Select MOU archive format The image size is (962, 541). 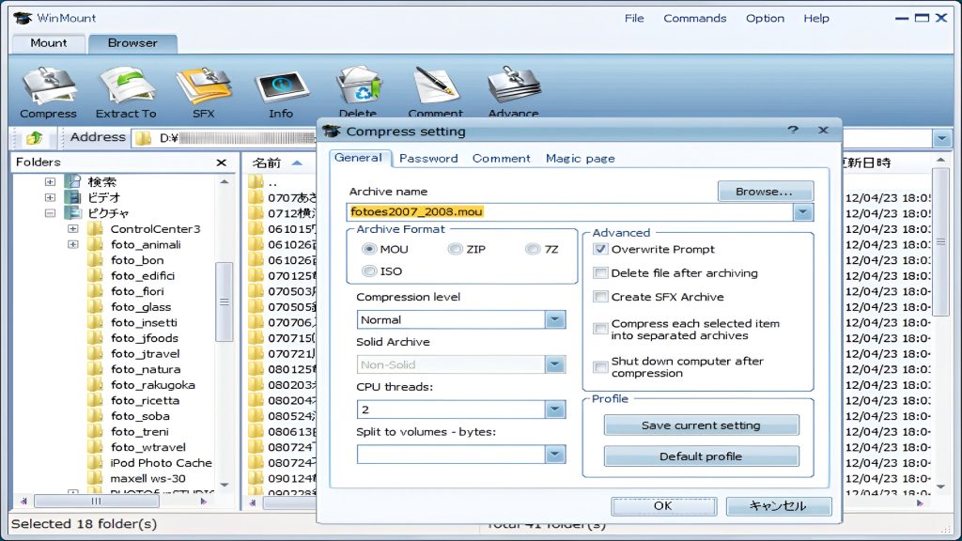(368, 249)
